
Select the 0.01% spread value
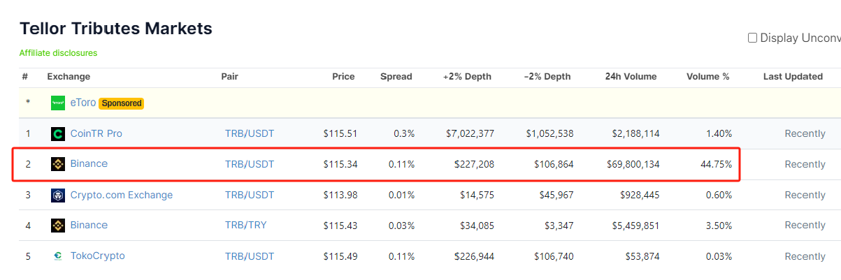click(x=402, y=195)
